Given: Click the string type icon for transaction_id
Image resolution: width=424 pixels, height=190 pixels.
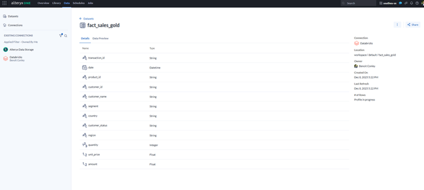Looking at the screenshot, I should coord(84,58).
